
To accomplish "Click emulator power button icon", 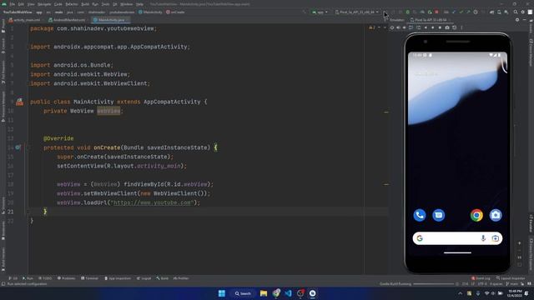I will point(392,27).
